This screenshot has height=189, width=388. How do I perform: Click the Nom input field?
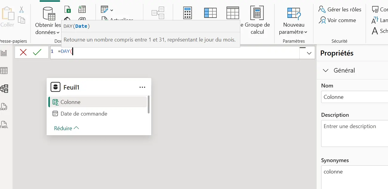pyautogui.click(x=355, y=97)
